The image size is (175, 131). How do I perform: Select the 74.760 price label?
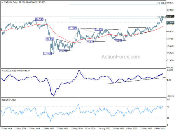tap(63, 51)
